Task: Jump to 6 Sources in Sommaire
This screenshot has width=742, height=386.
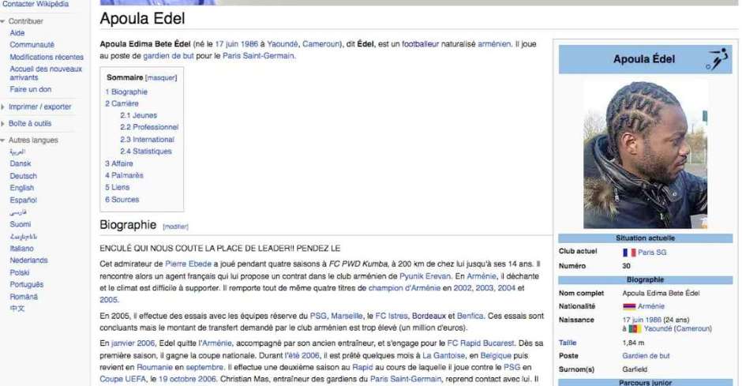Action: pyautogui.click(x=122, y=200)
